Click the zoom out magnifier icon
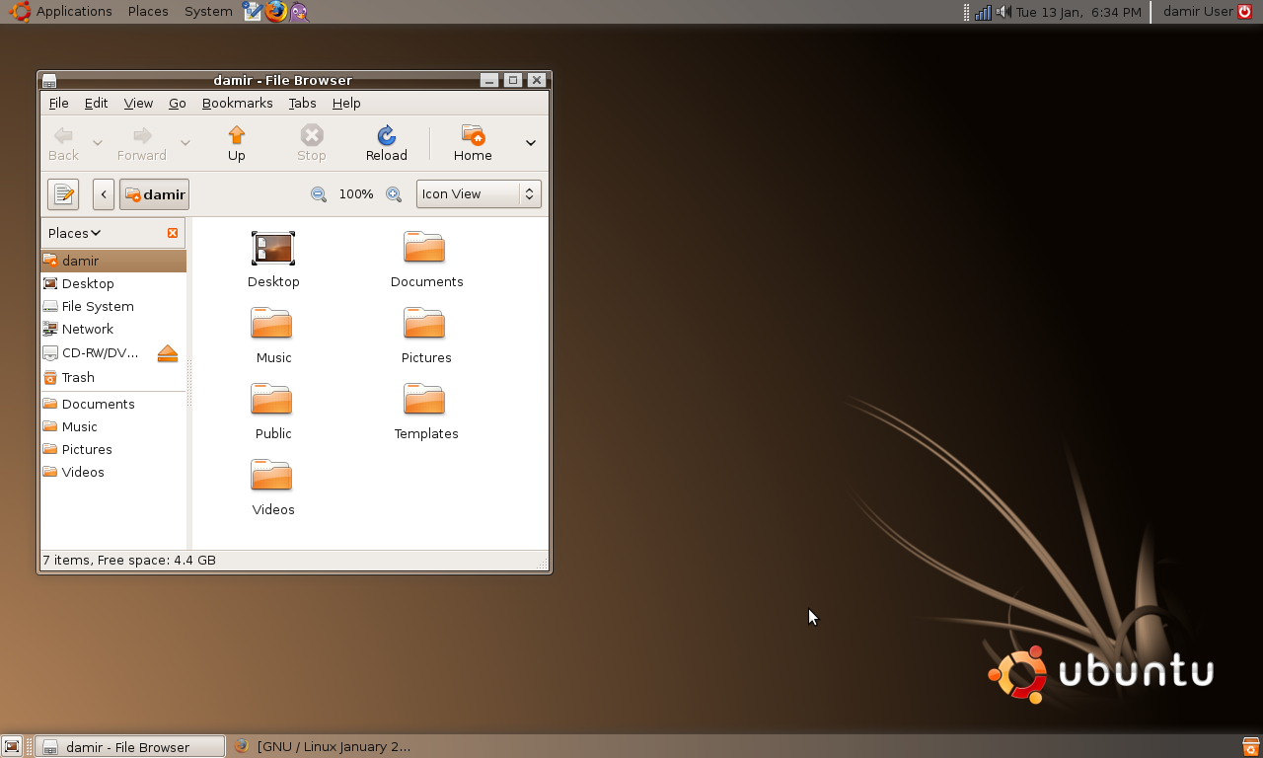Image resolution: width=1263 pixels, height=758 pixels. [319, 194]
